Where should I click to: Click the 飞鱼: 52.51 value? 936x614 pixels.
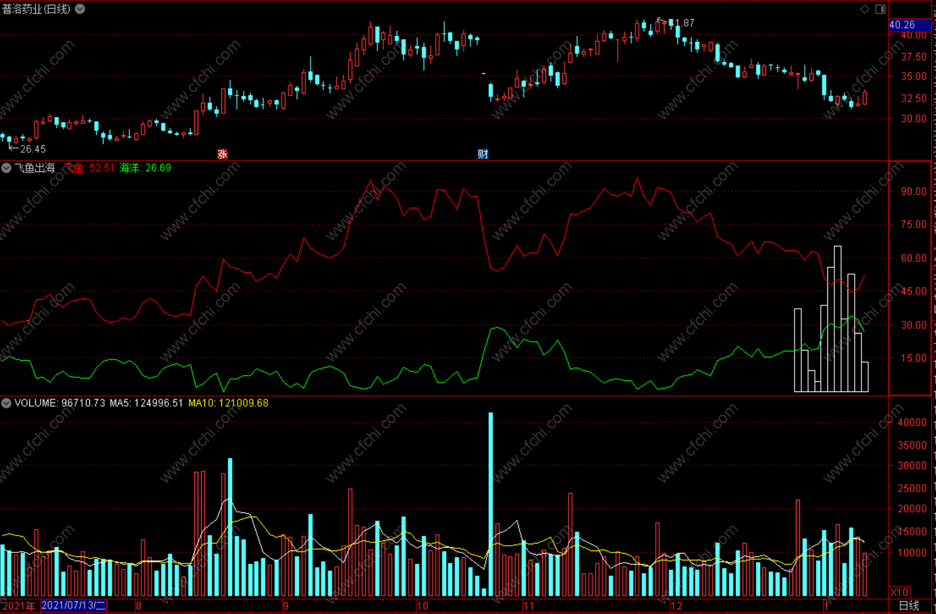(x=89, y=168)
